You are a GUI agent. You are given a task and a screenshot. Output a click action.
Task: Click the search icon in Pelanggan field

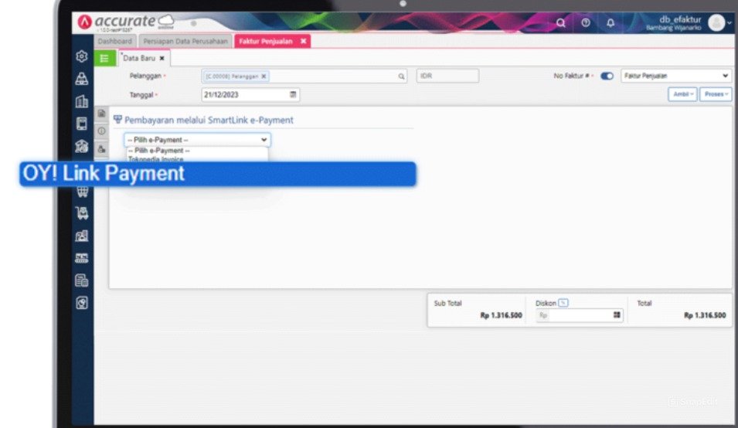pyautogui.click(x=401, y=76)
